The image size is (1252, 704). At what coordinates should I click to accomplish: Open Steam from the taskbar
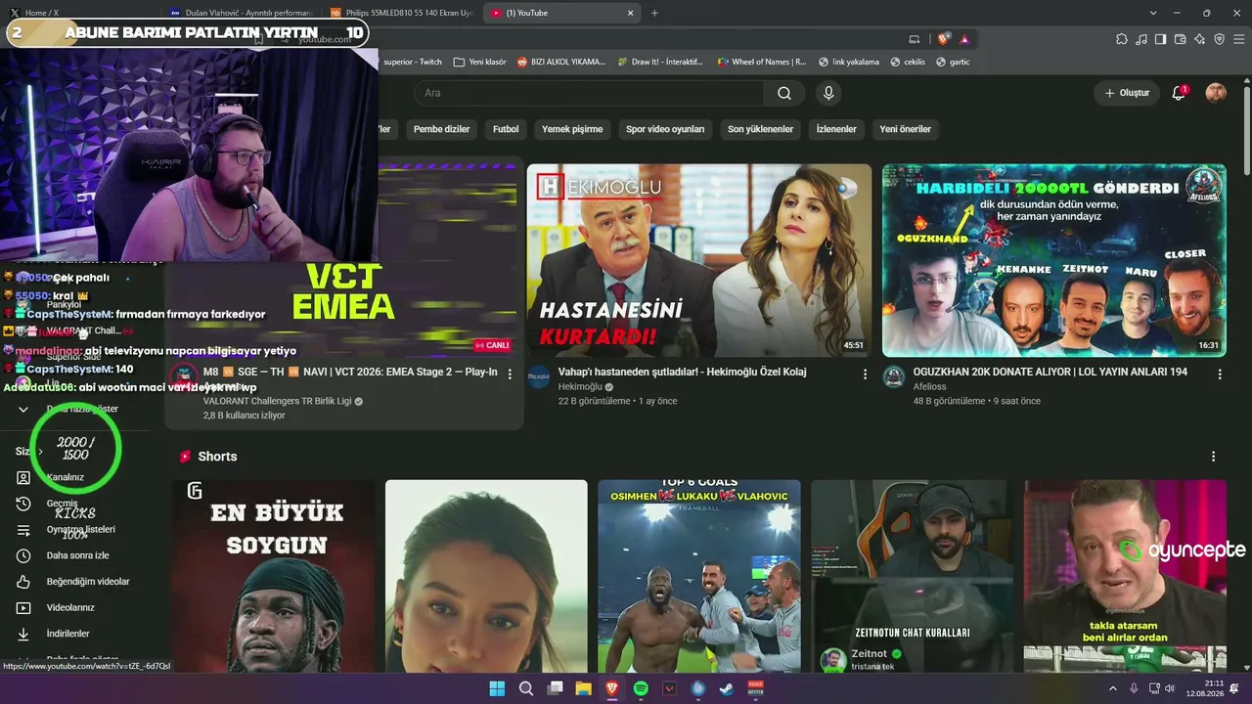[x=727, y=688]
